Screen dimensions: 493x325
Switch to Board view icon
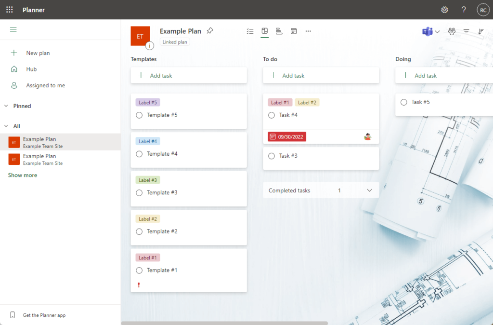coord(264,31)
